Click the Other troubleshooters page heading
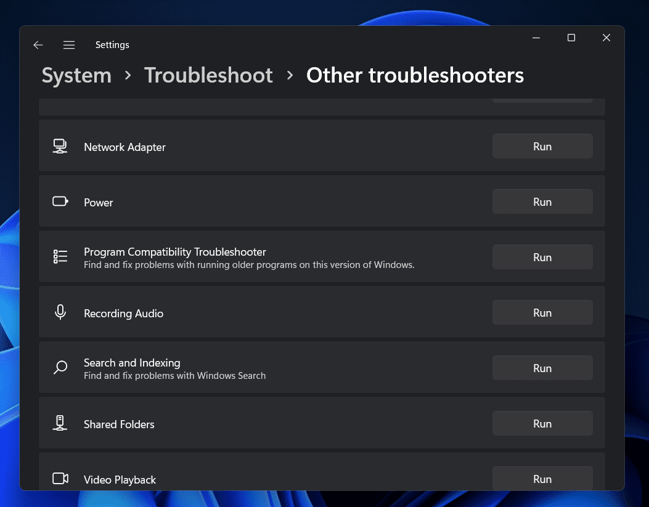The image size is (649, 507). click(415, 75)
